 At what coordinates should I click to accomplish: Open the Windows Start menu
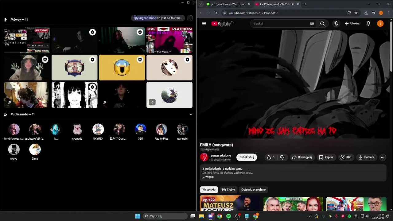[x=138, y=216]
